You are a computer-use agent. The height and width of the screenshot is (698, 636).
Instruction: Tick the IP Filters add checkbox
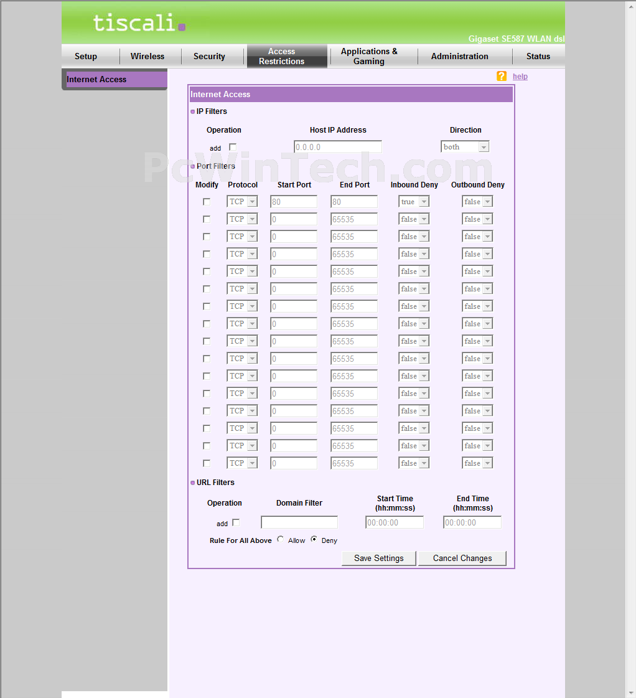coord(233,147)
